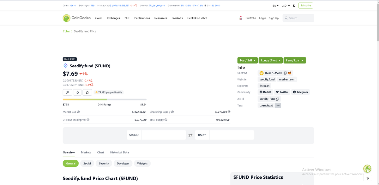Expand the Earn / Loan dropdown
Image resolution: width=379 pixels, height=185 pixels.
295,60
